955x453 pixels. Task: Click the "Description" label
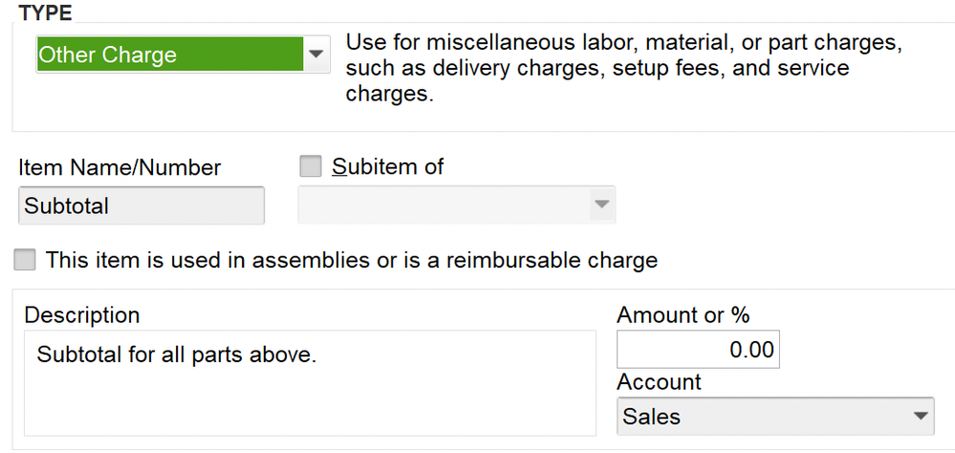[82, 315]
